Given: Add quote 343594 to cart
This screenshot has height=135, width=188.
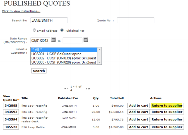Looking at the screenshot, I should [138, 119].
